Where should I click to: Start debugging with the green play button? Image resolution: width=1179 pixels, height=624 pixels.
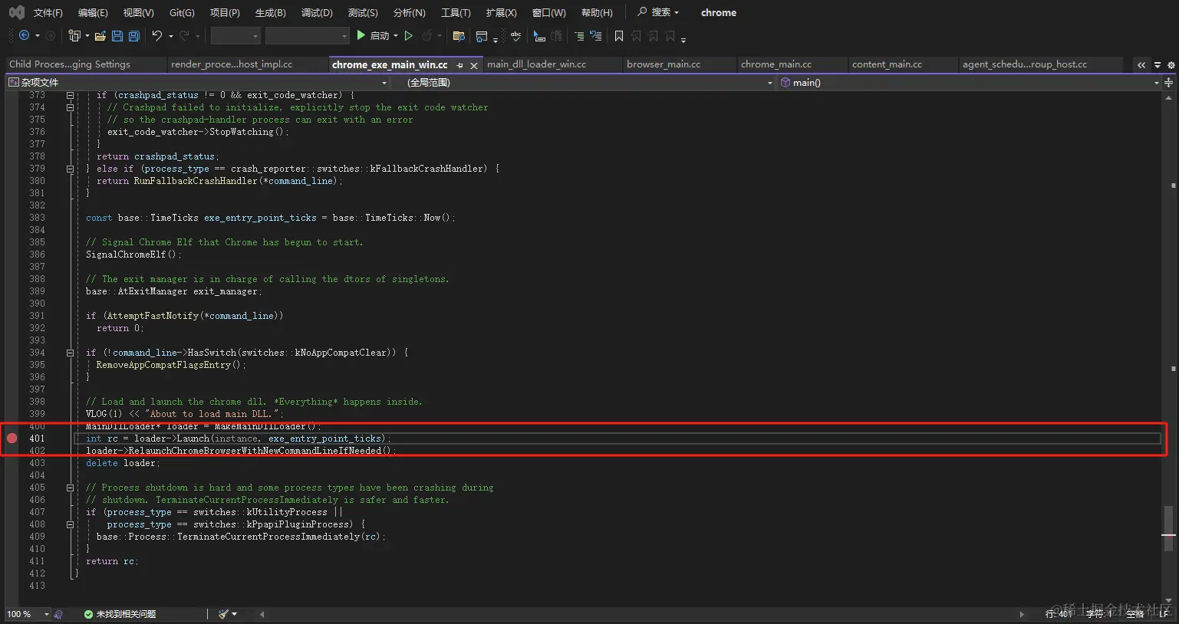(x=361, y=35)
